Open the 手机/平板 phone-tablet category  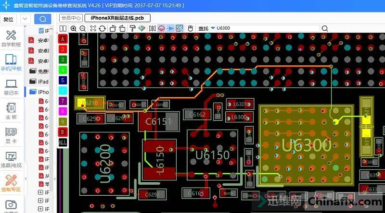(x=11, y=63)
